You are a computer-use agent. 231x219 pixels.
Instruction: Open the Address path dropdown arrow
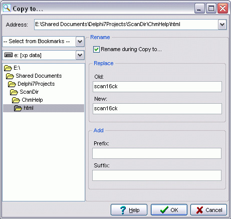222,25
